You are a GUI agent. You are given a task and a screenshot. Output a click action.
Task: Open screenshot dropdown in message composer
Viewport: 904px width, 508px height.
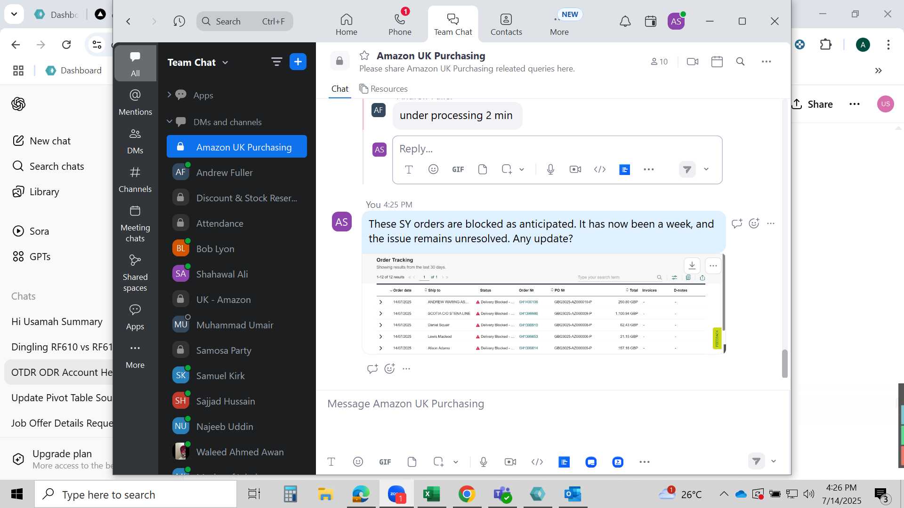pos(456,462)
